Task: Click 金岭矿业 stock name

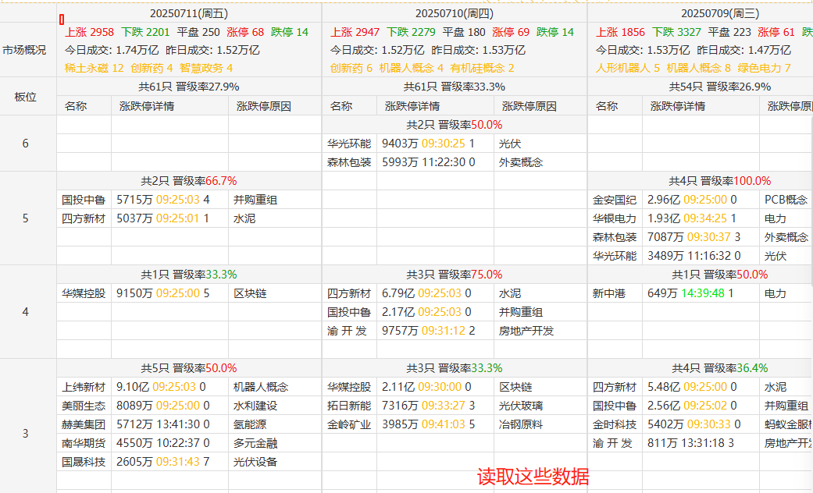Action: (x=349, y=424)
